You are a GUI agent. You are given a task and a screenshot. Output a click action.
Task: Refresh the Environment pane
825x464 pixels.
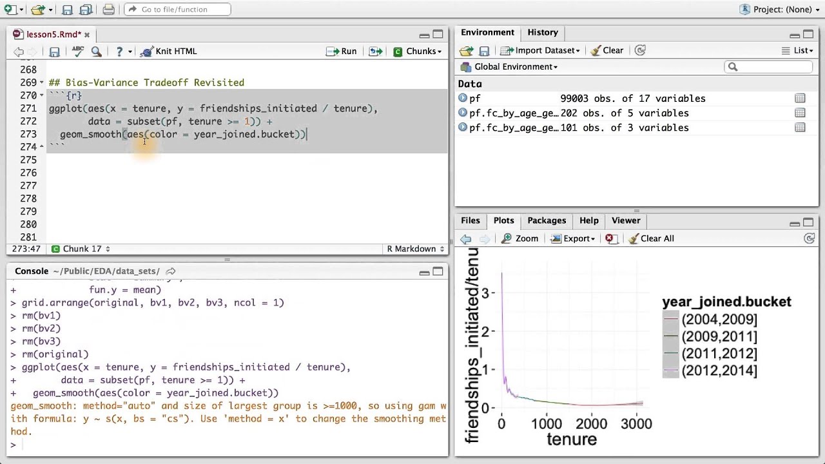point(640,50)
